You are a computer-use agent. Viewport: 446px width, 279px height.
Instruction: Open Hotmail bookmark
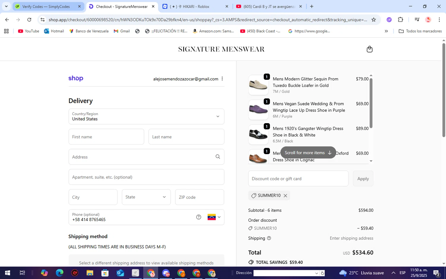coord(54,31)
